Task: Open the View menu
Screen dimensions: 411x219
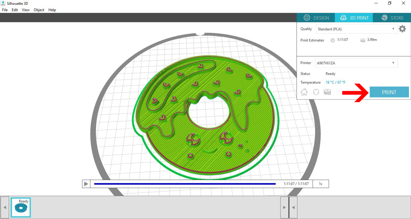Action: coord(26,10)
